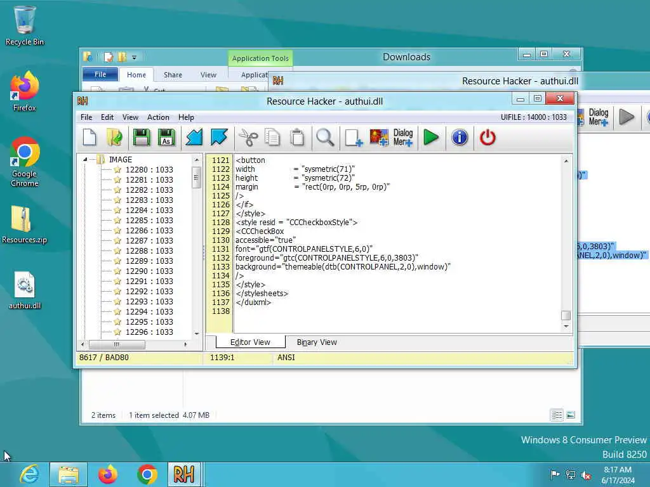This screenshot has width=650, height=487.
Task: Click the tree panel scroll-down arrow
Action: [197, 334]
